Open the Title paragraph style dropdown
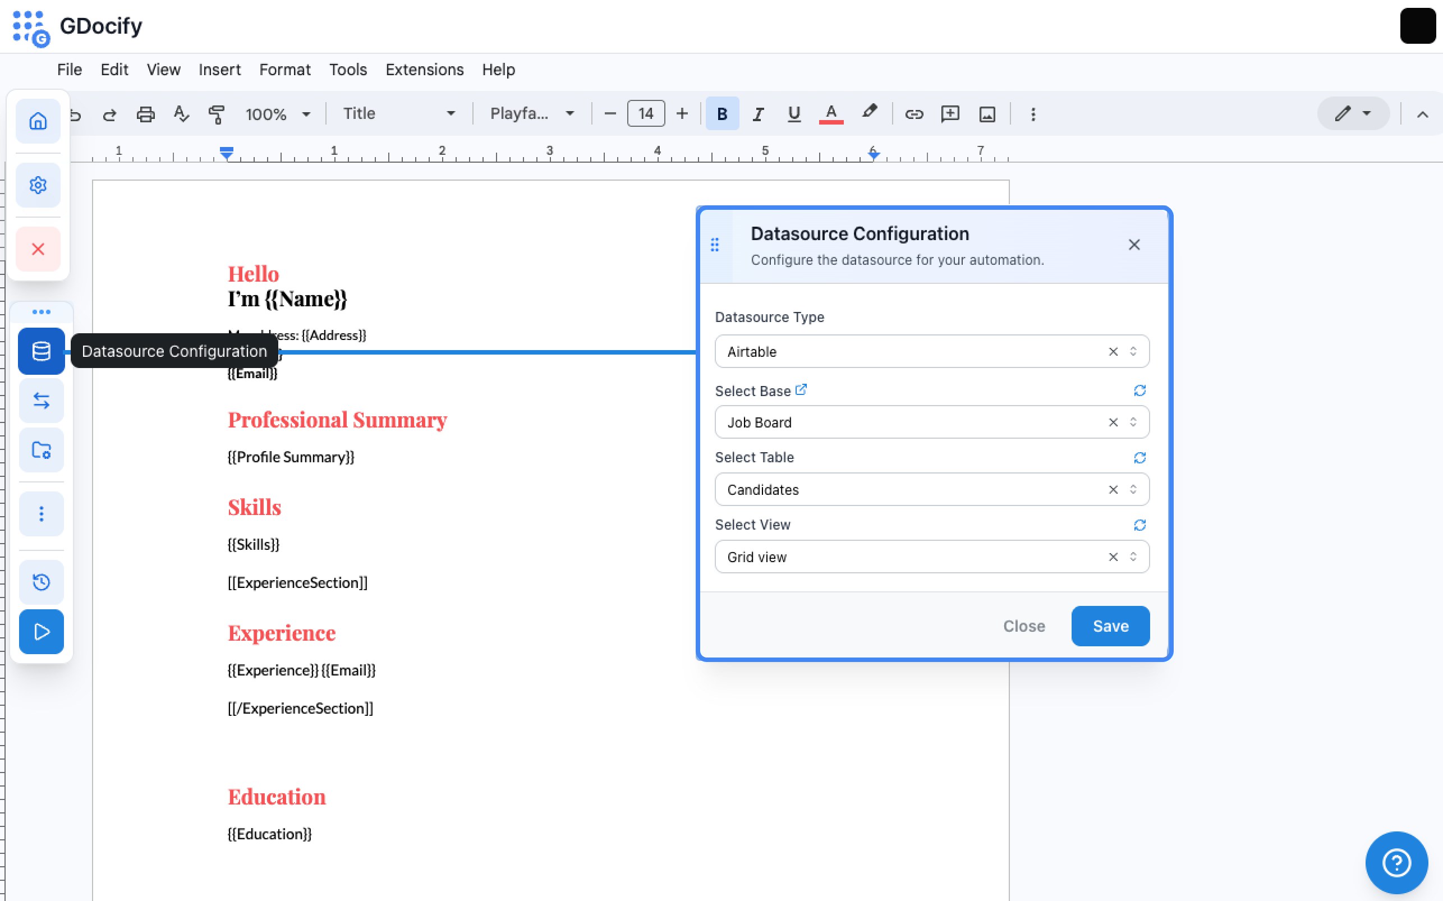Viewport: 1443px width, 901px height. coord(398,114)
